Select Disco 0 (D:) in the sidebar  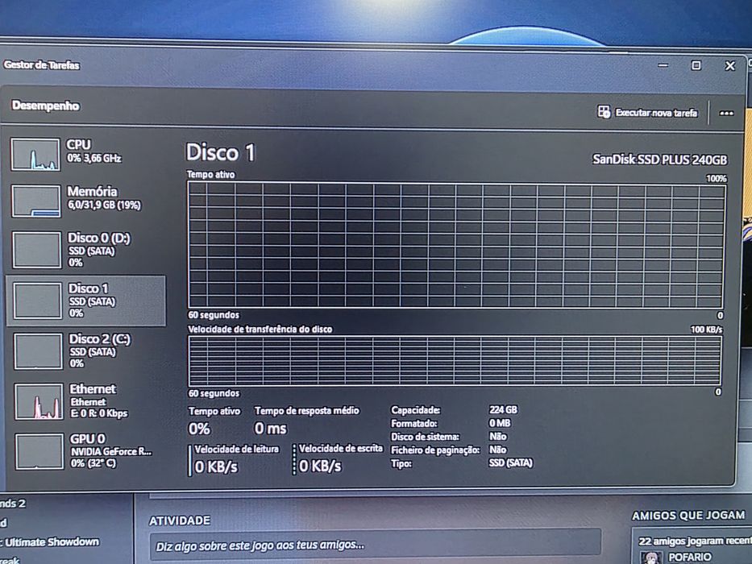point(86,250)
